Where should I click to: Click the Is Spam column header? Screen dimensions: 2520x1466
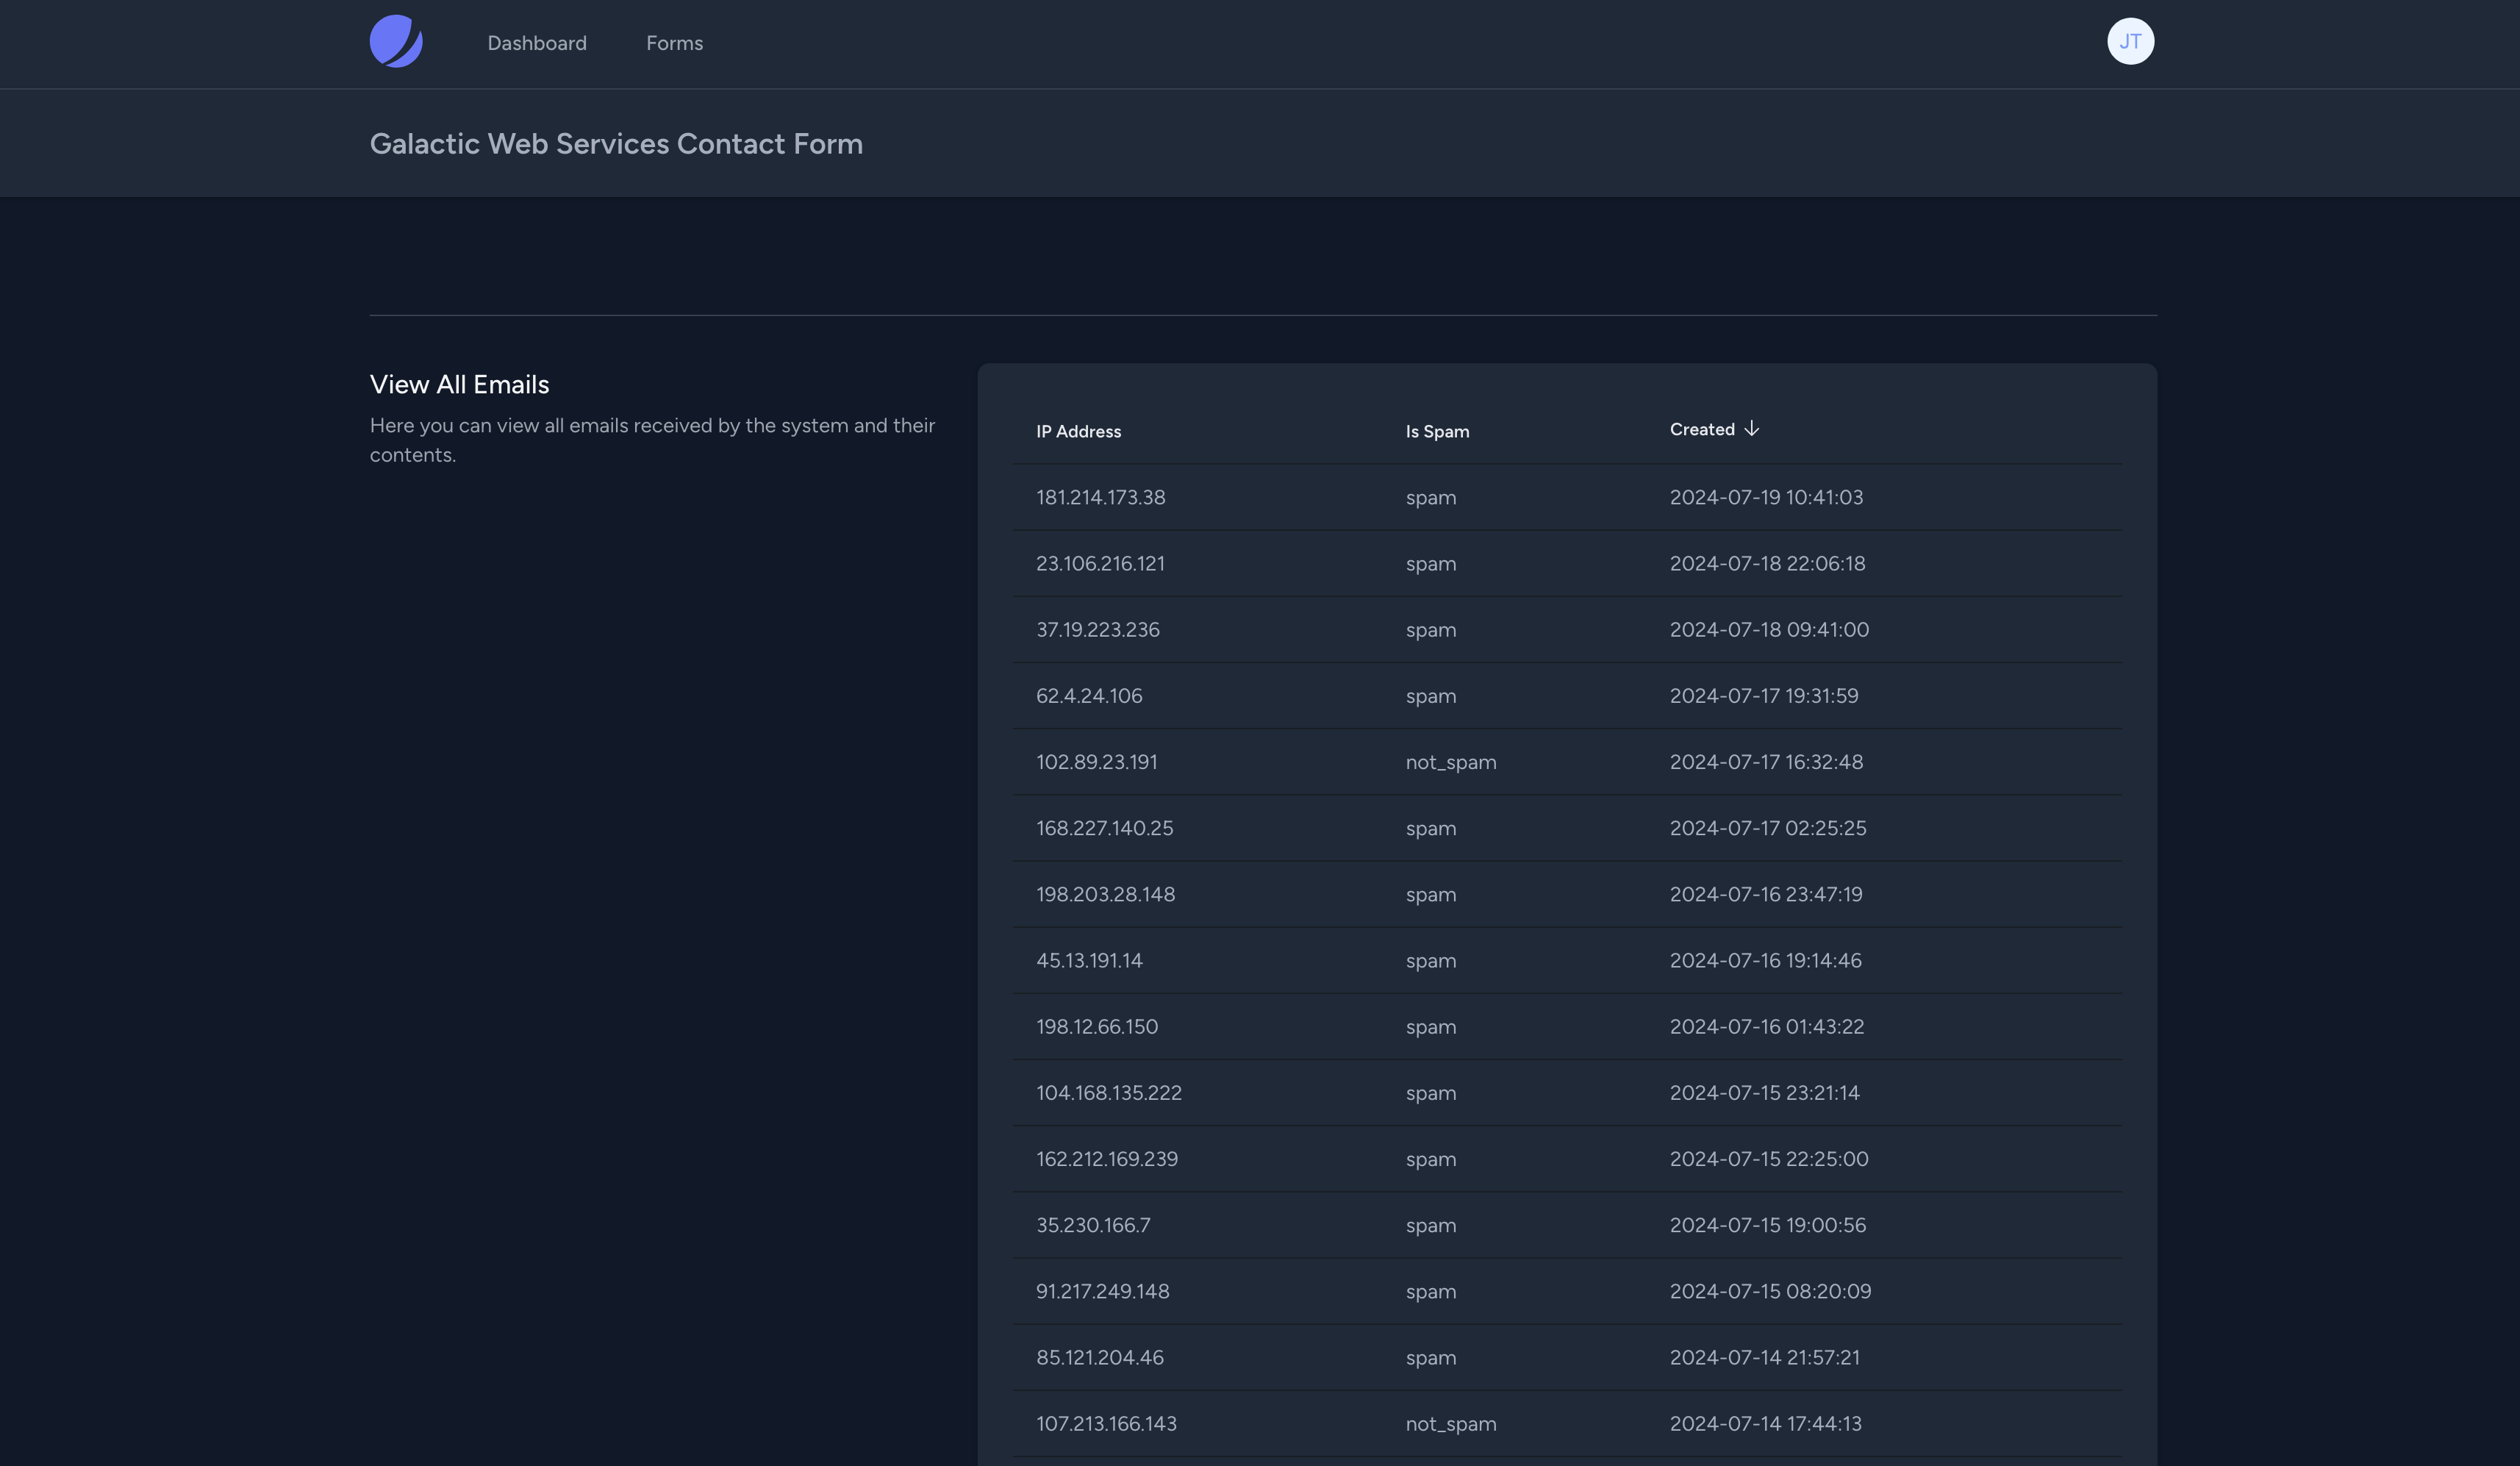1437,431
